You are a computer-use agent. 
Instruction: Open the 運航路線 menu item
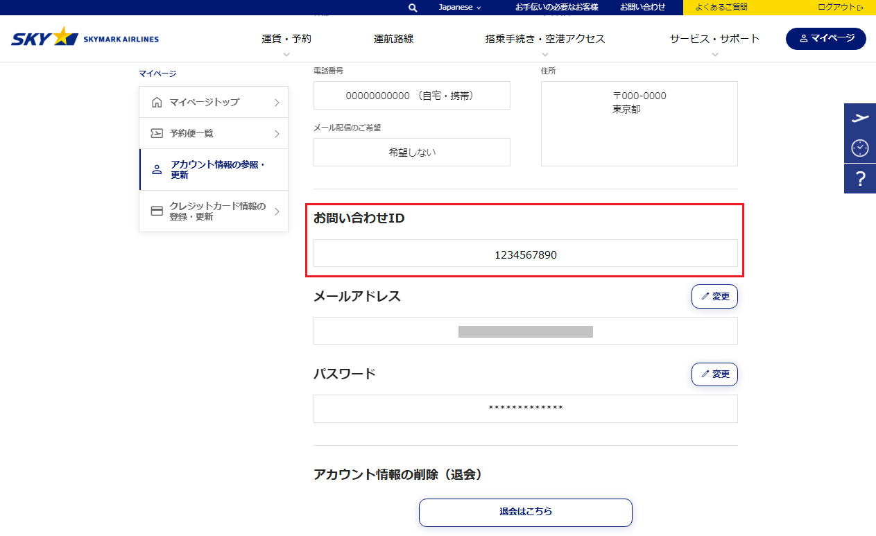pyautogui.click(x=393, y=40)
